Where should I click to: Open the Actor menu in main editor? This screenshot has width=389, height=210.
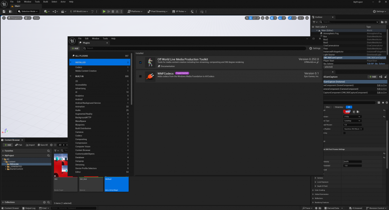click(x=63, y=2)
